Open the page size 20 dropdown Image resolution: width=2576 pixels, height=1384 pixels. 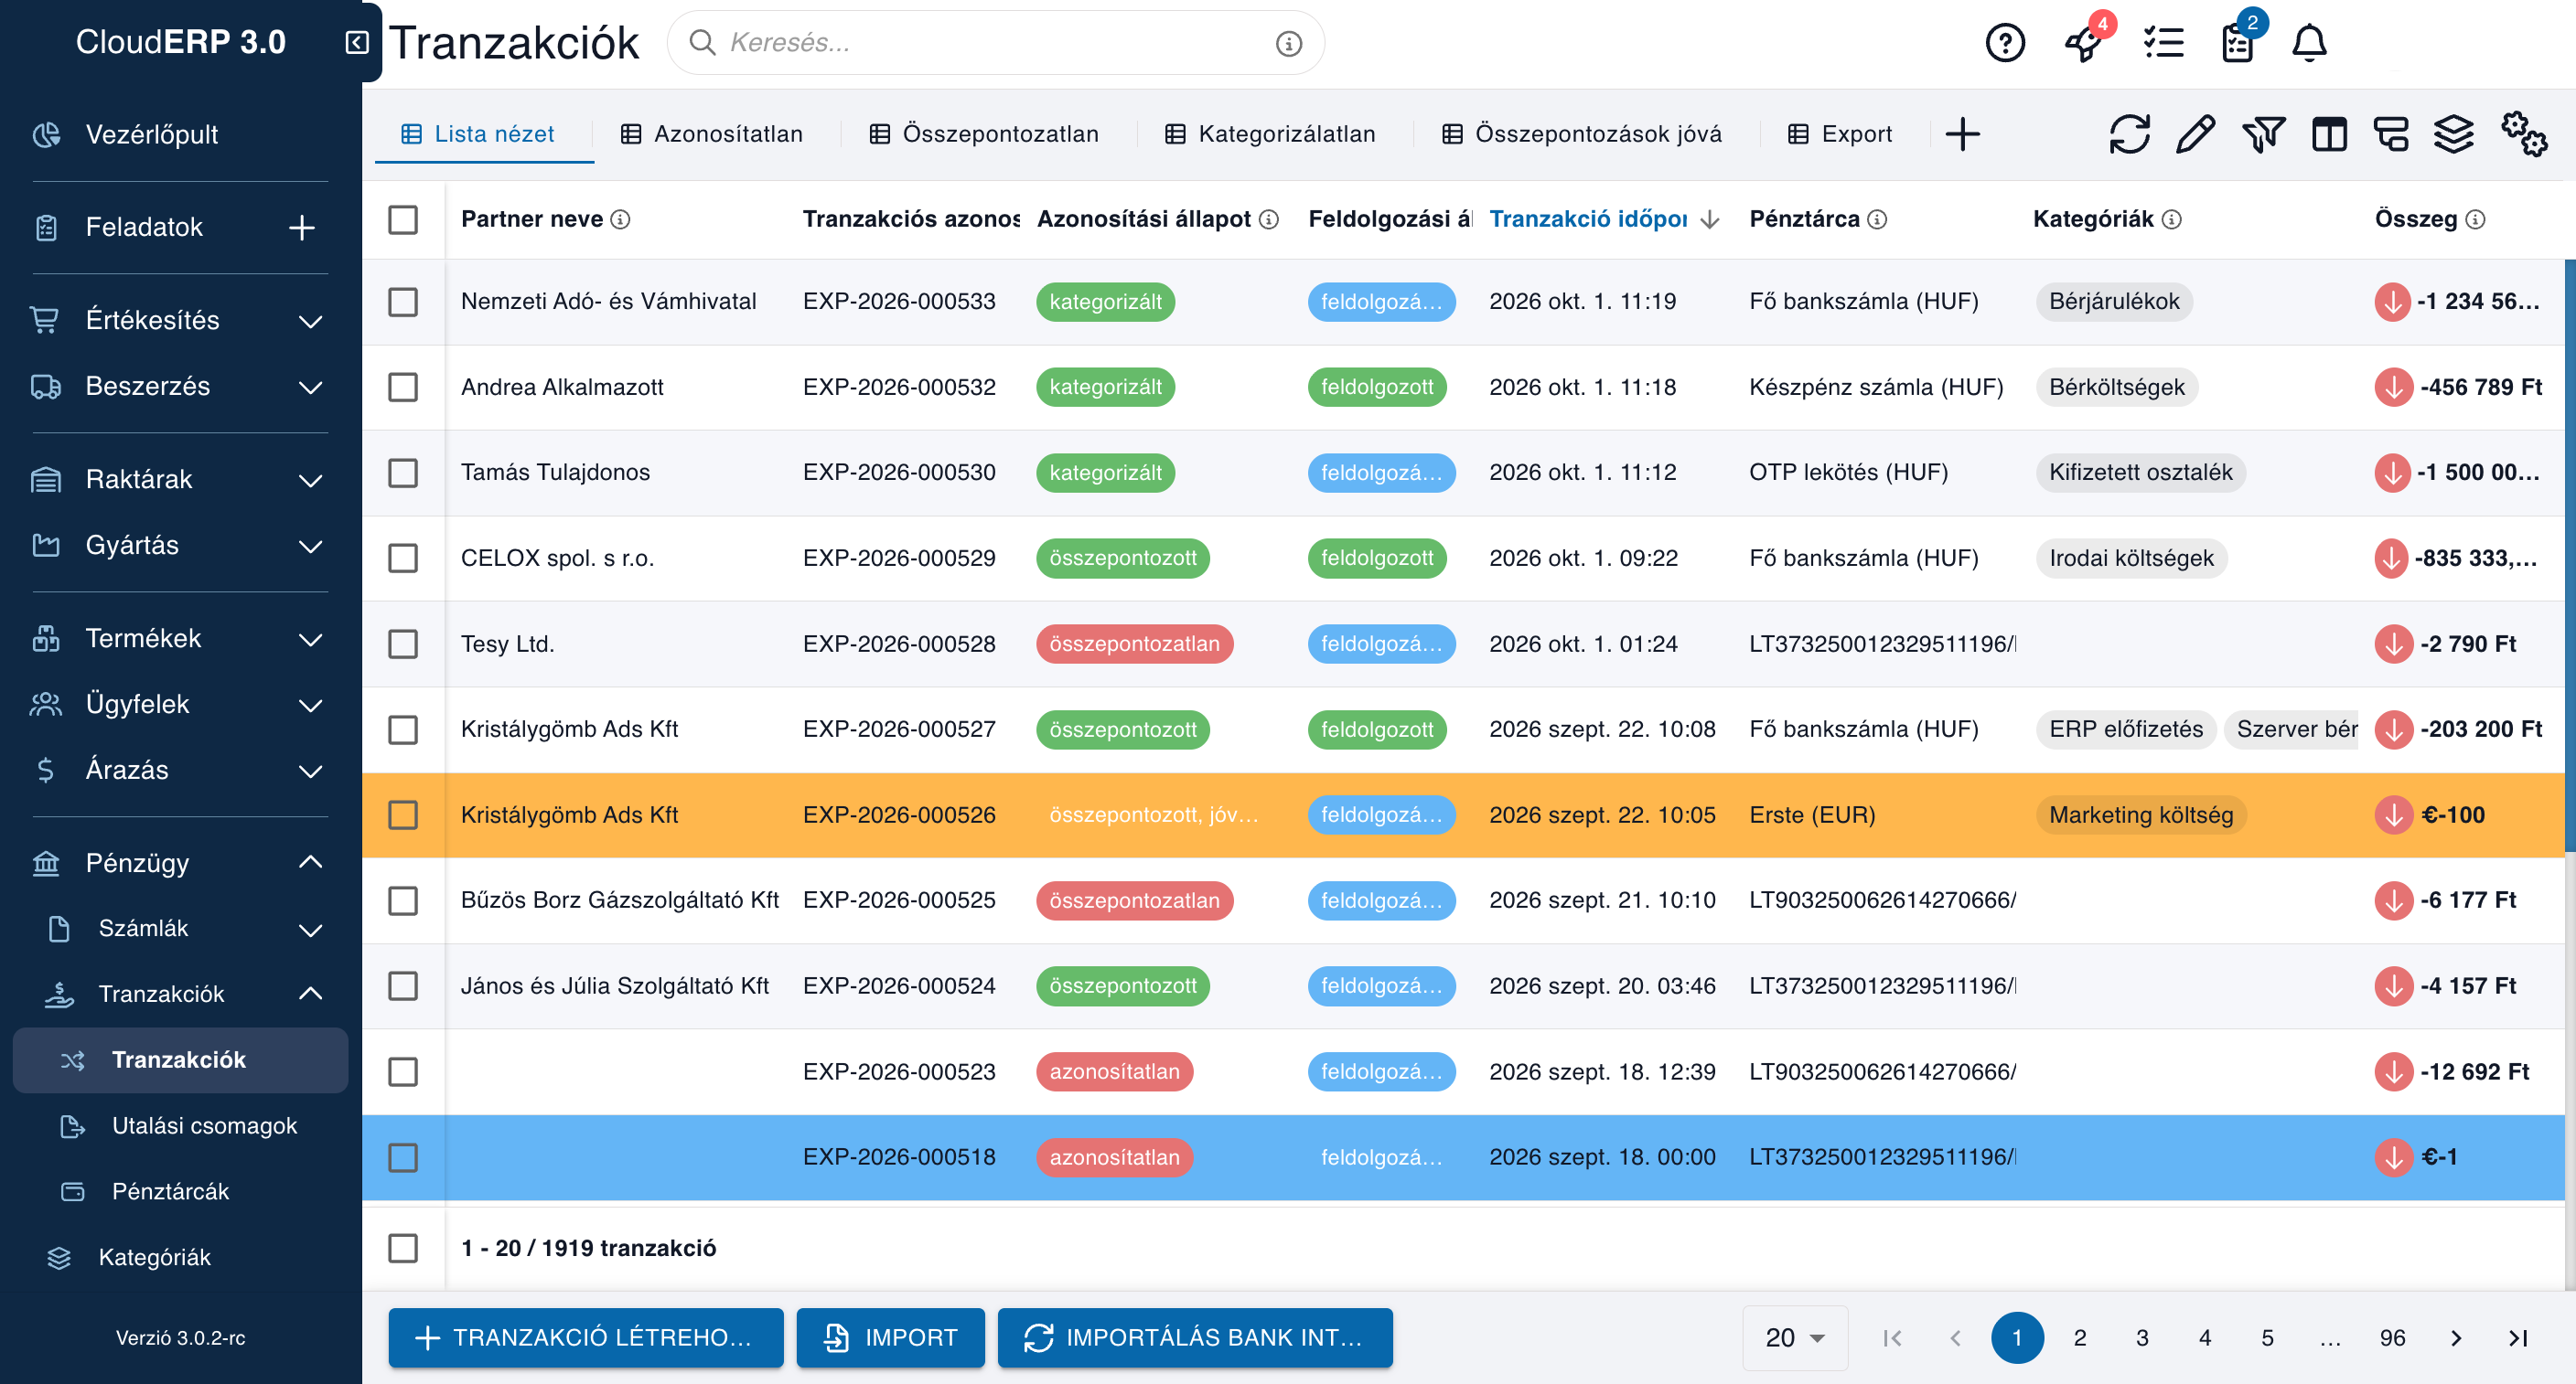[x=1795, y=1337]
